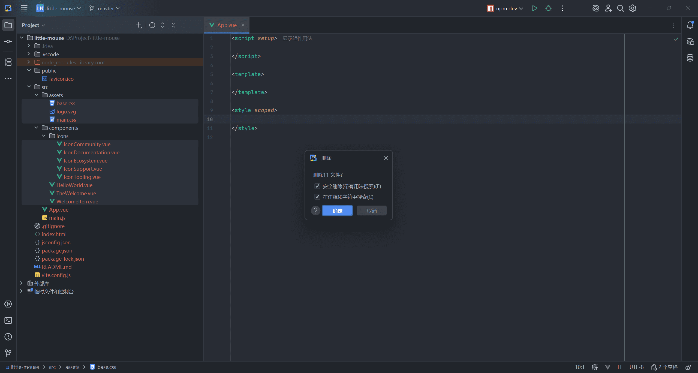Screen dimensions: 698x373
Task: Expand the node_modules folder
Action: (x=29, y=62)
